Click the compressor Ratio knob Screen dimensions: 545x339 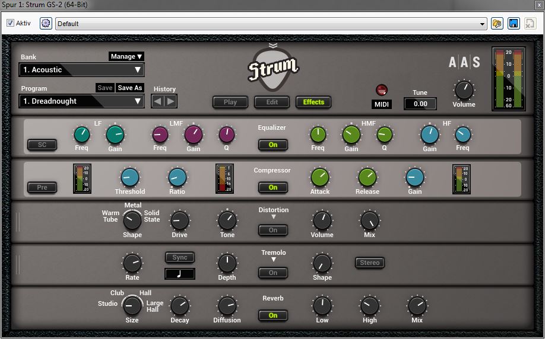tap(178, 177)
